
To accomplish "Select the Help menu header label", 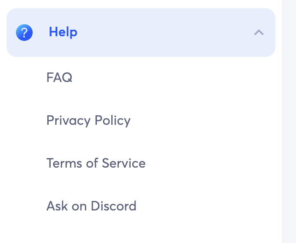I will (63, 32).
